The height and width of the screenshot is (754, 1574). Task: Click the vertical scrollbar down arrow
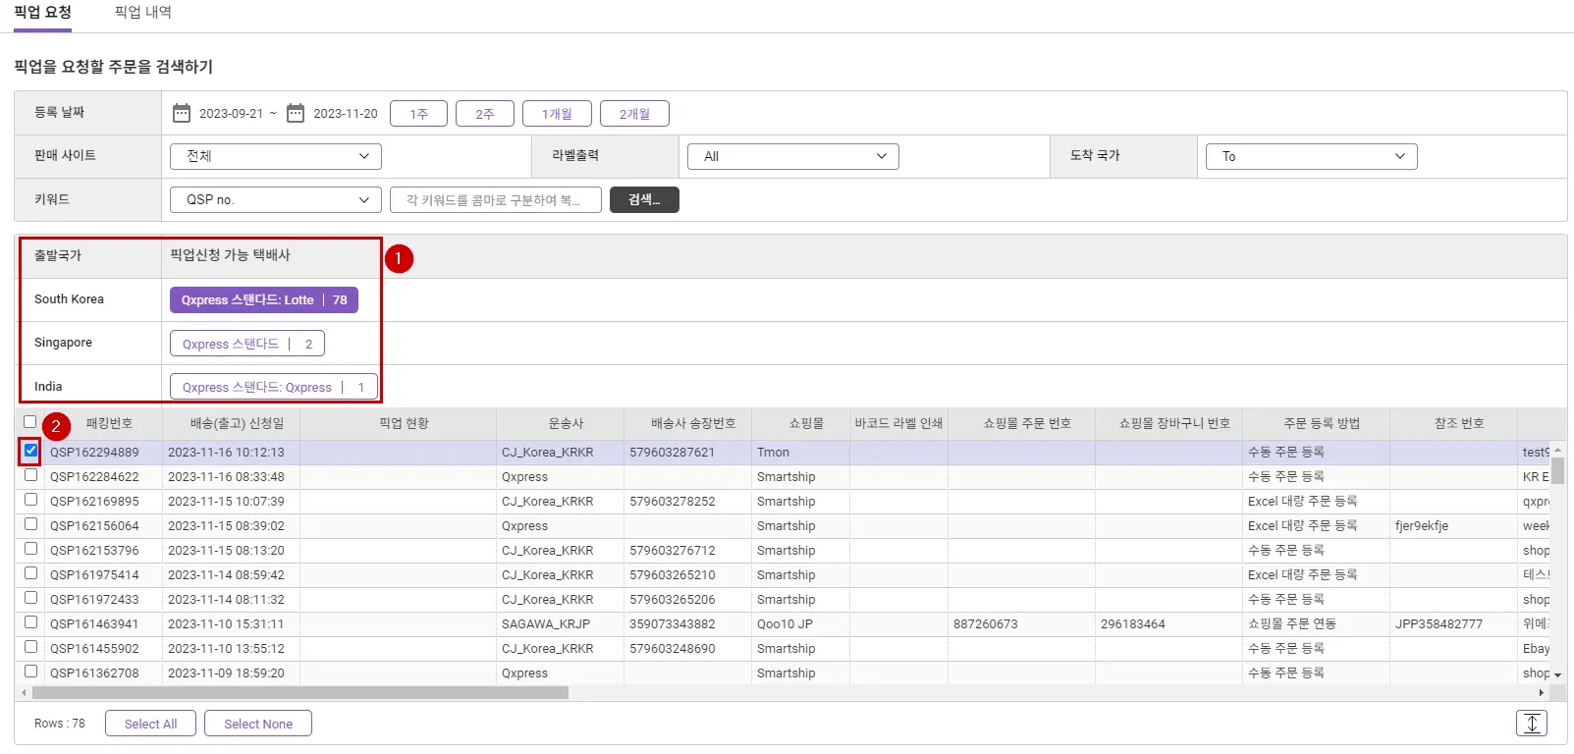(1557, 675)
